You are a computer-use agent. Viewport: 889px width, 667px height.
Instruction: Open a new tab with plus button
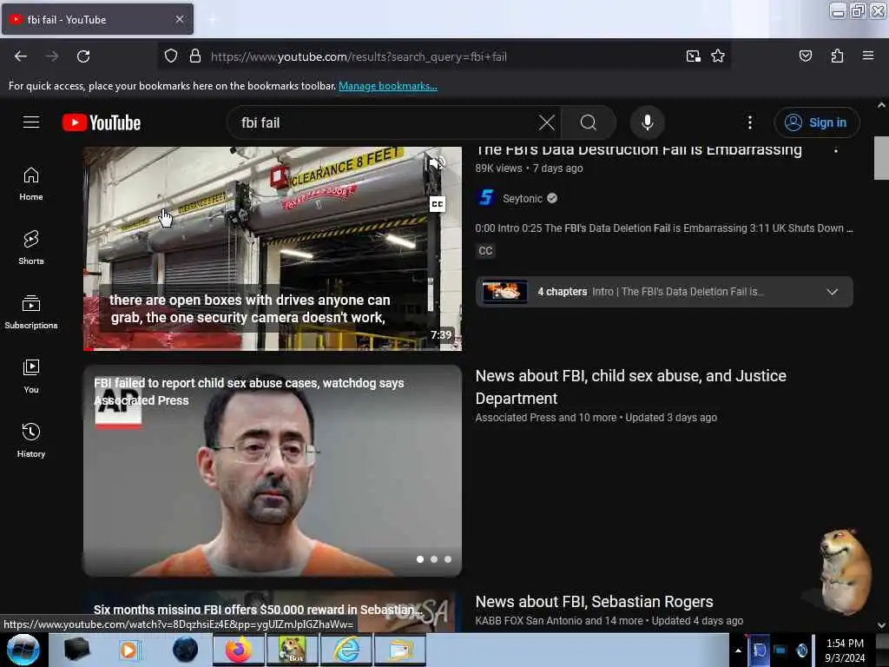212,20
